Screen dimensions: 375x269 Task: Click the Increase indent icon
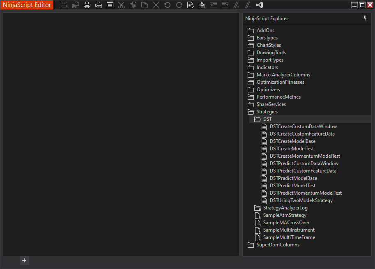pos(225,5)
